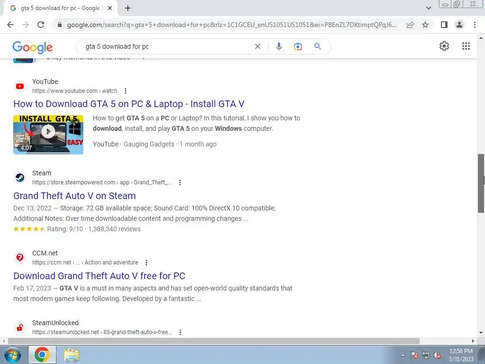Viewport: 485px width, 364px height.
Task: Open Grand Theft Auto V on Steam
Action: [x=74, y=196]
